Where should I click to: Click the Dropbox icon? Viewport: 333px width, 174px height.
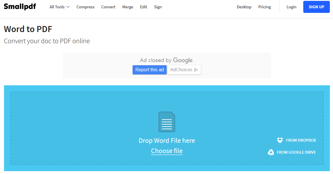pos(280,140)
